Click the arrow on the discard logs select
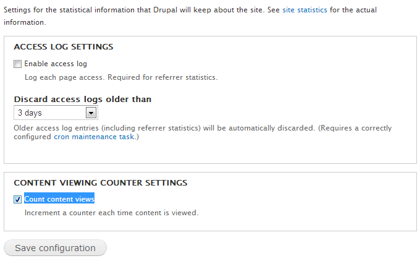The width and height of the screenshot is (420, 261). tap(91, 113)
